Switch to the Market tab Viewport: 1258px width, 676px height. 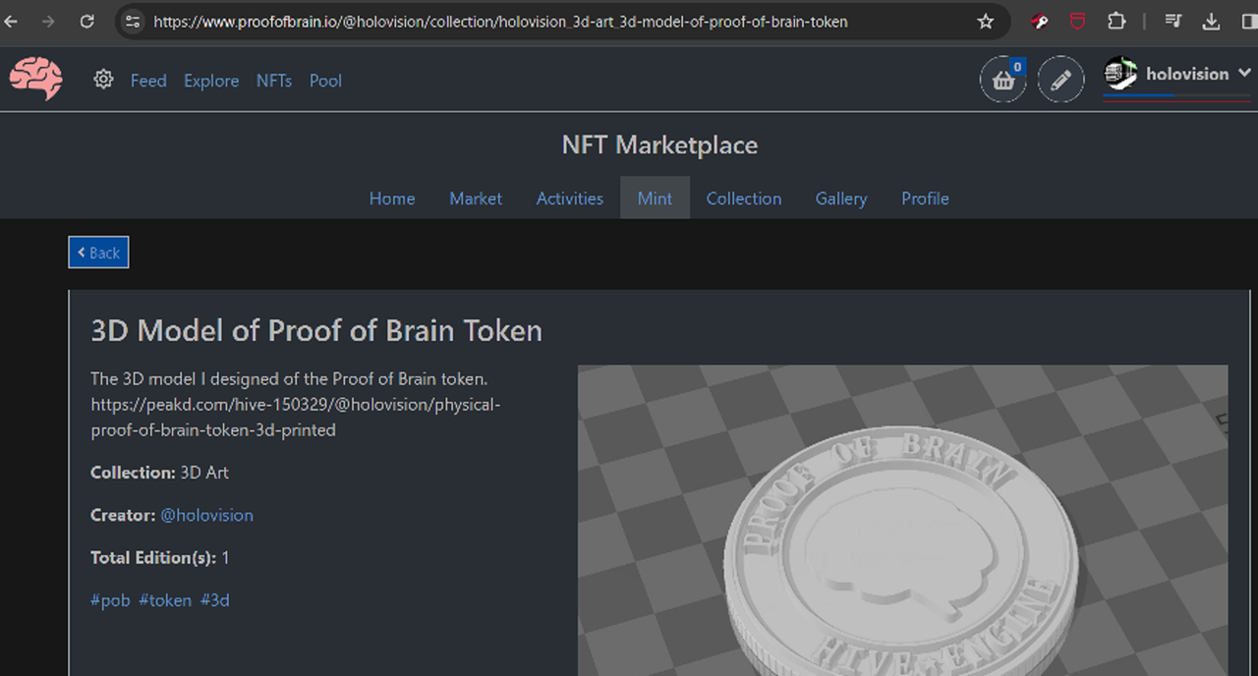point(476,198)
